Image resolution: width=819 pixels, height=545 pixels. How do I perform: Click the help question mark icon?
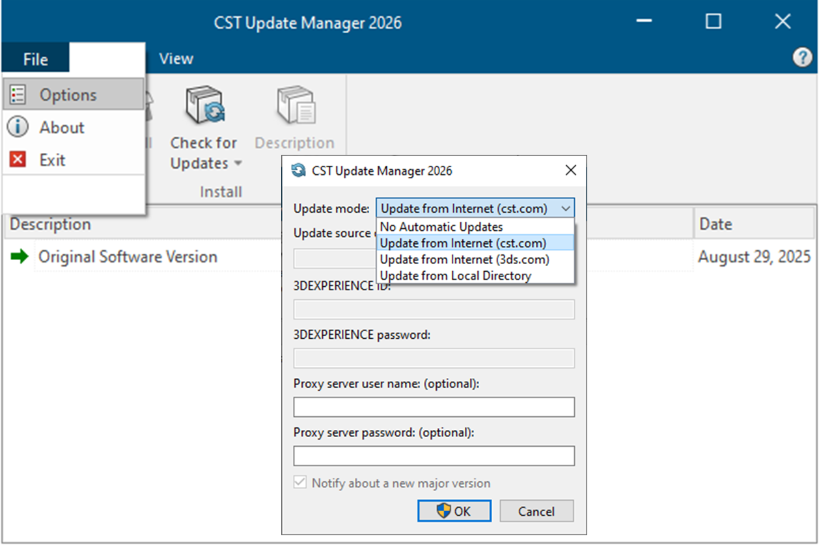pyautogui.click(x=802, y=58)
